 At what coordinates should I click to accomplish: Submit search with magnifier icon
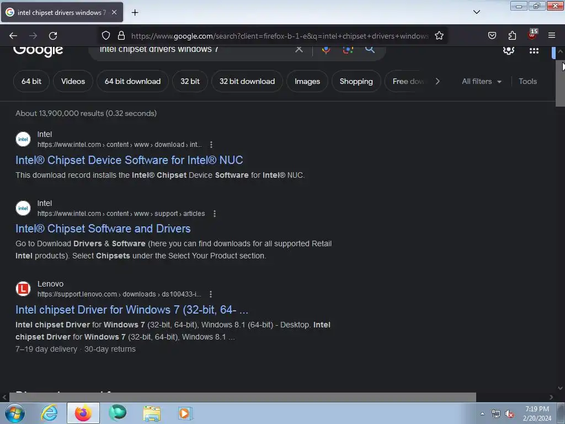(x=370, y=49)
